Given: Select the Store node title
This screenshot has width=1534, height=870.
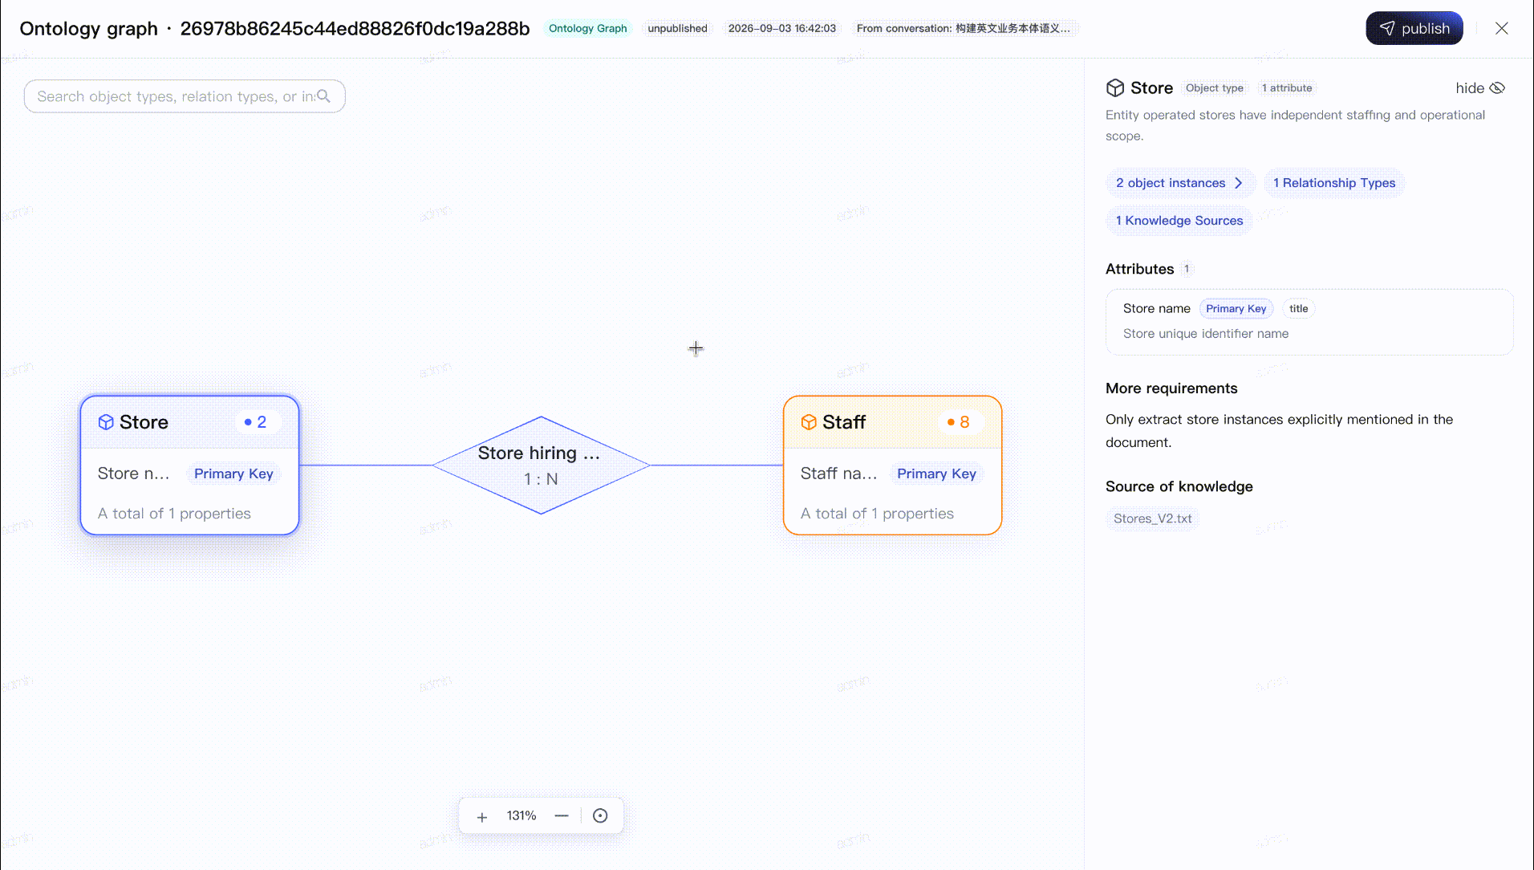Looking at the screenshot, I should point(144,422).
